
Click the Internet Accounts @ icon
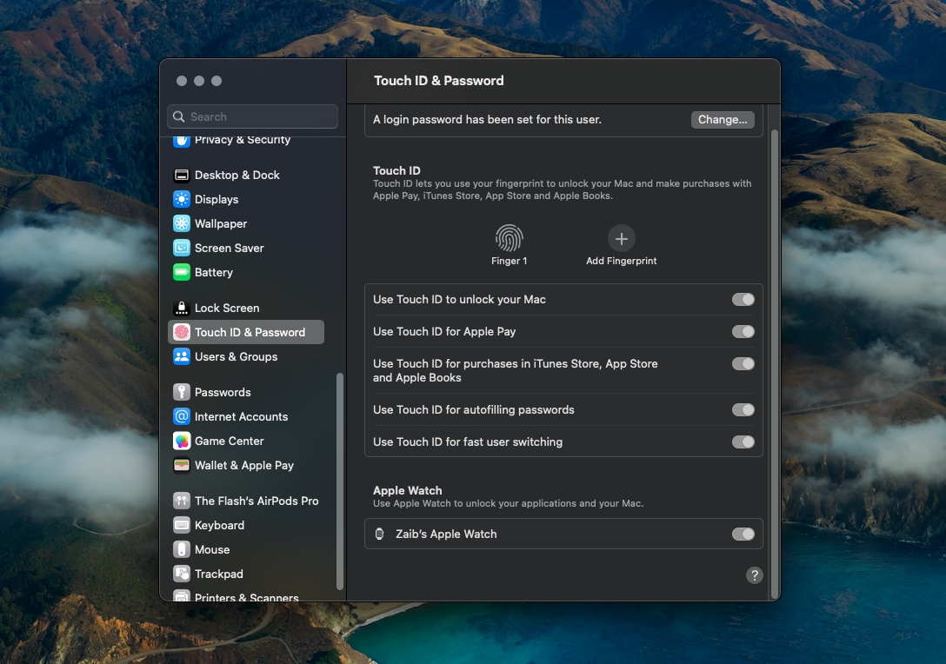tap(182, 416)
